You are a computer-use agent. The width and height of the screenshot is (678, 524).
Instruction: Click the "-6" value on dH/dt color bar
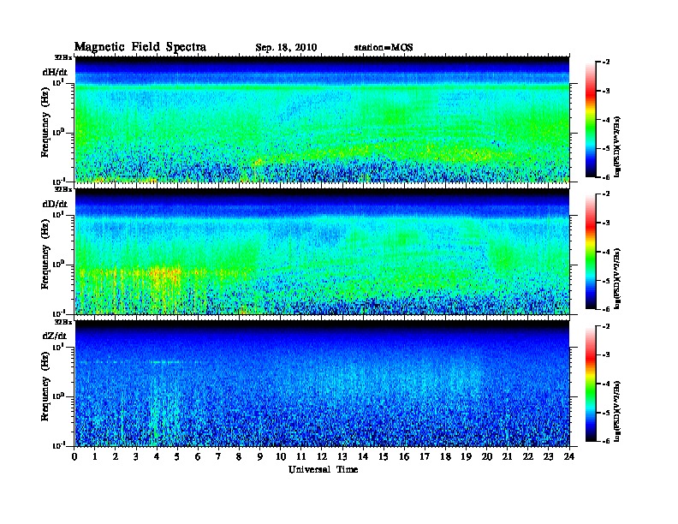point(606,177)
